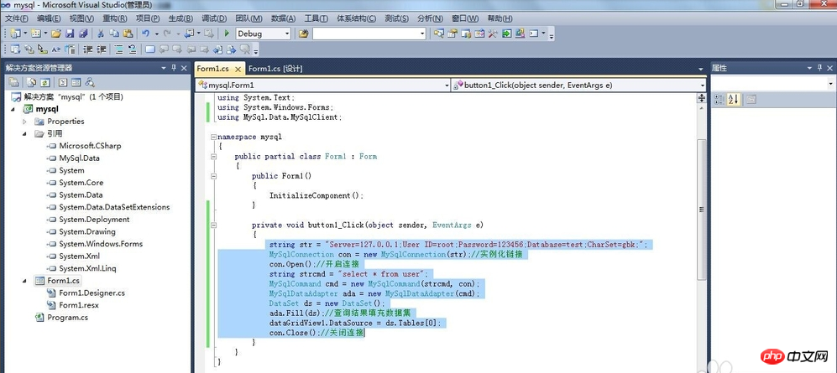Click the Decrease Indent icon in the text editor toolbar
Image resolution: width=837 pixels, height=373 pixels.
tap(87, 49)
